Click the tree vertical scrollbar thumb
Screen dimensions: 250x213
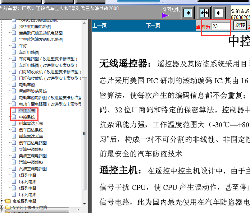[x=85, y=134]
